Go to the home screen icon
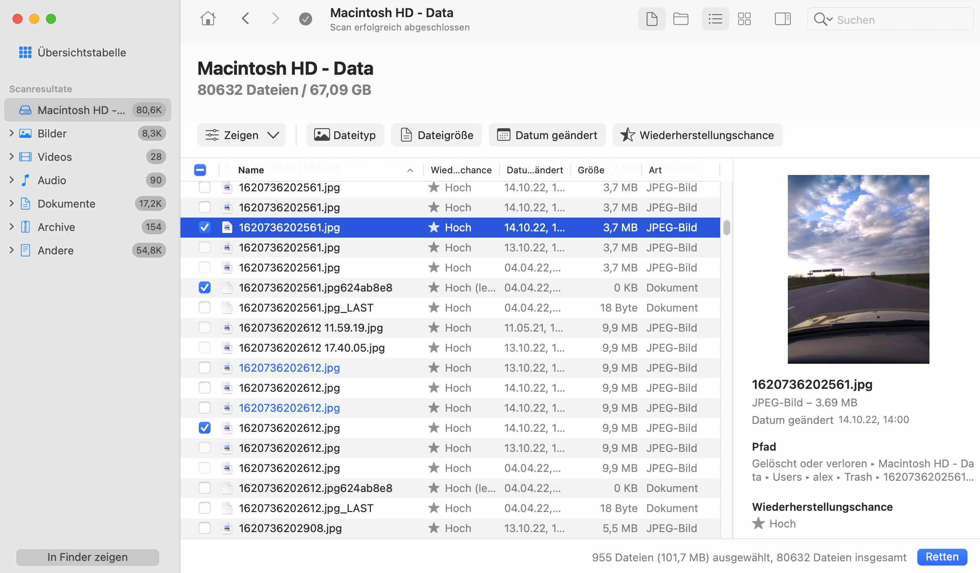The height and width of the screenshot is (573, 980). pos(208,18)
